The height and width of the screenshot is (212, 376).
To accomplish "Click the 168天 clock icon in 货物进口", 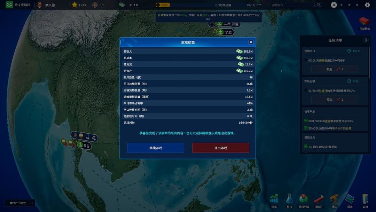I will [349, 51].
